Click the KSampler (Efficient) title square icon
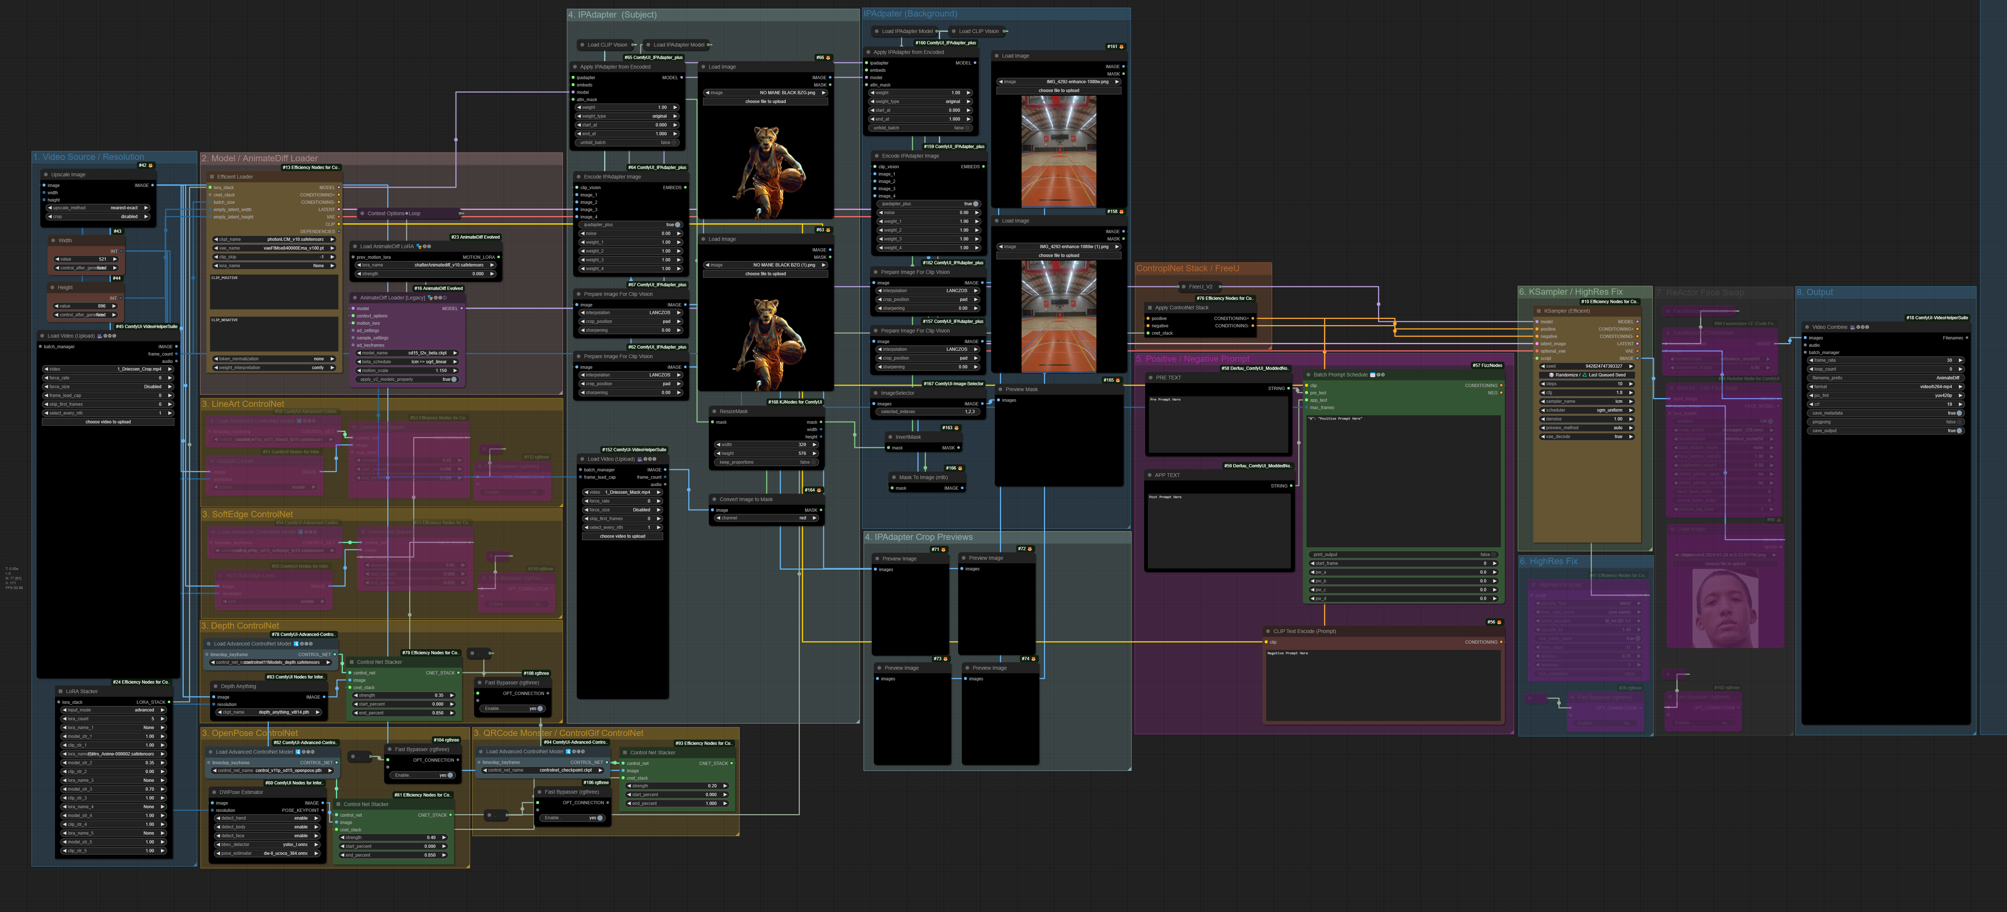This screenshot has width=2007, height=912. 1539,311
